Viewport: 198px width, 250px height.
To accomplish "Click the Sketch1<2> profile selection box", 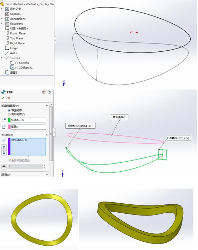I will click(x=28, y=120).
